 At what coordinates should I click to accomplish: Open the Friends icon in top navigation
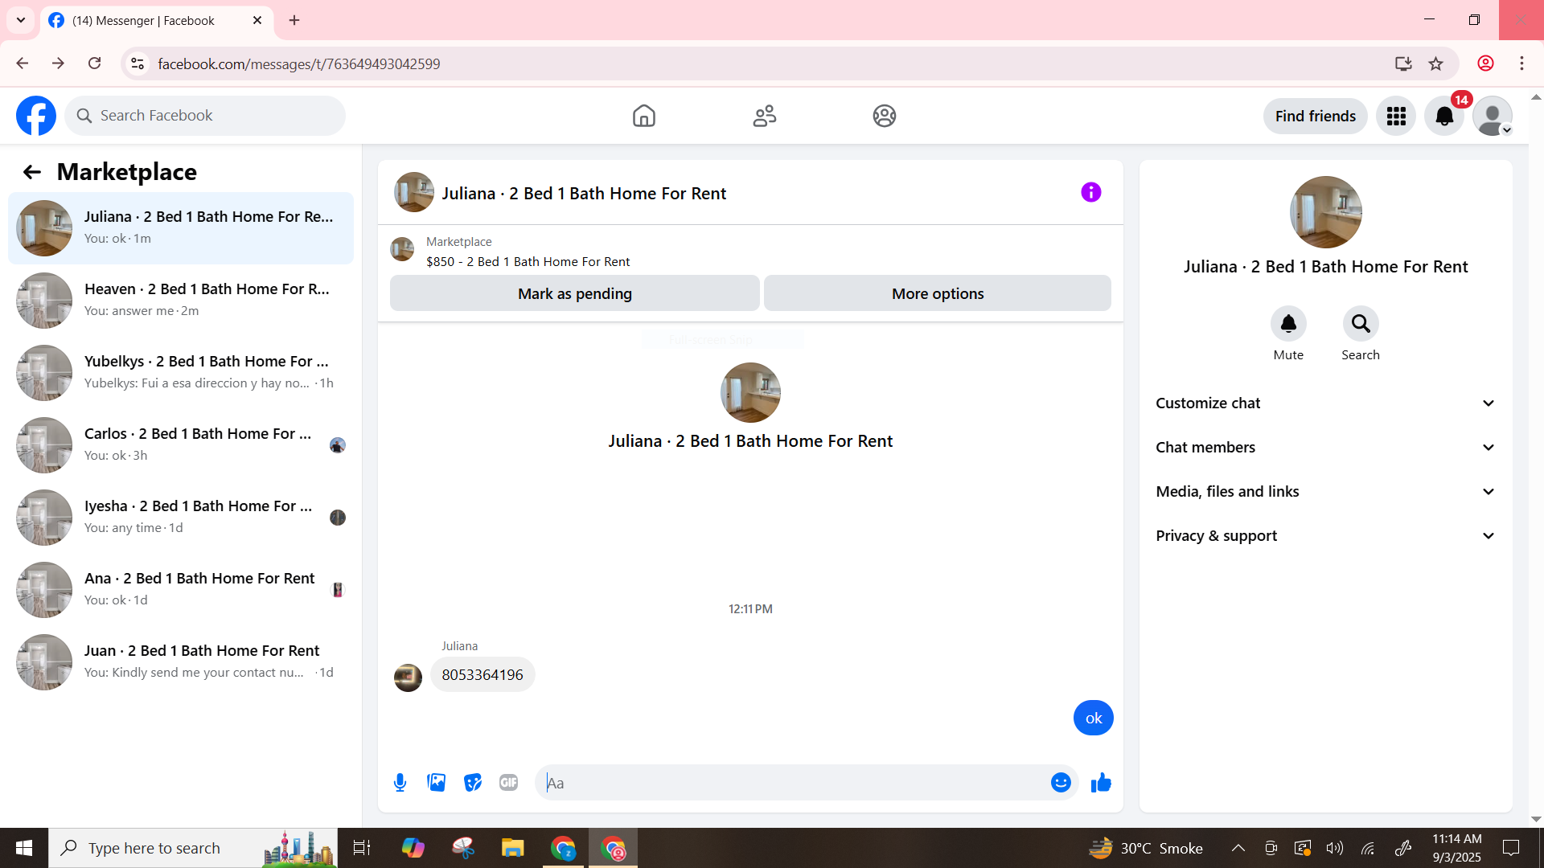(764, 116)
